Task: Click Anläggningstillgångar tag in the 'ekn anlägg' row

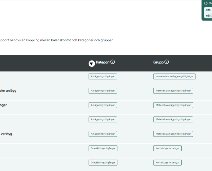Action: coord(103,91)
